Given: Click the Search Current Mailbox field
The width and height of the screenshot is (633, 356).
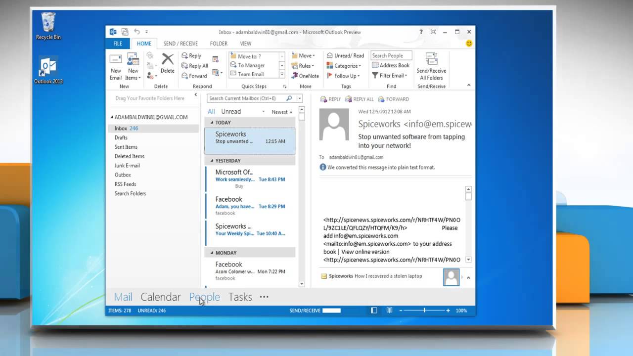Looking at the screenshot, I should click(x=246, y=98).
